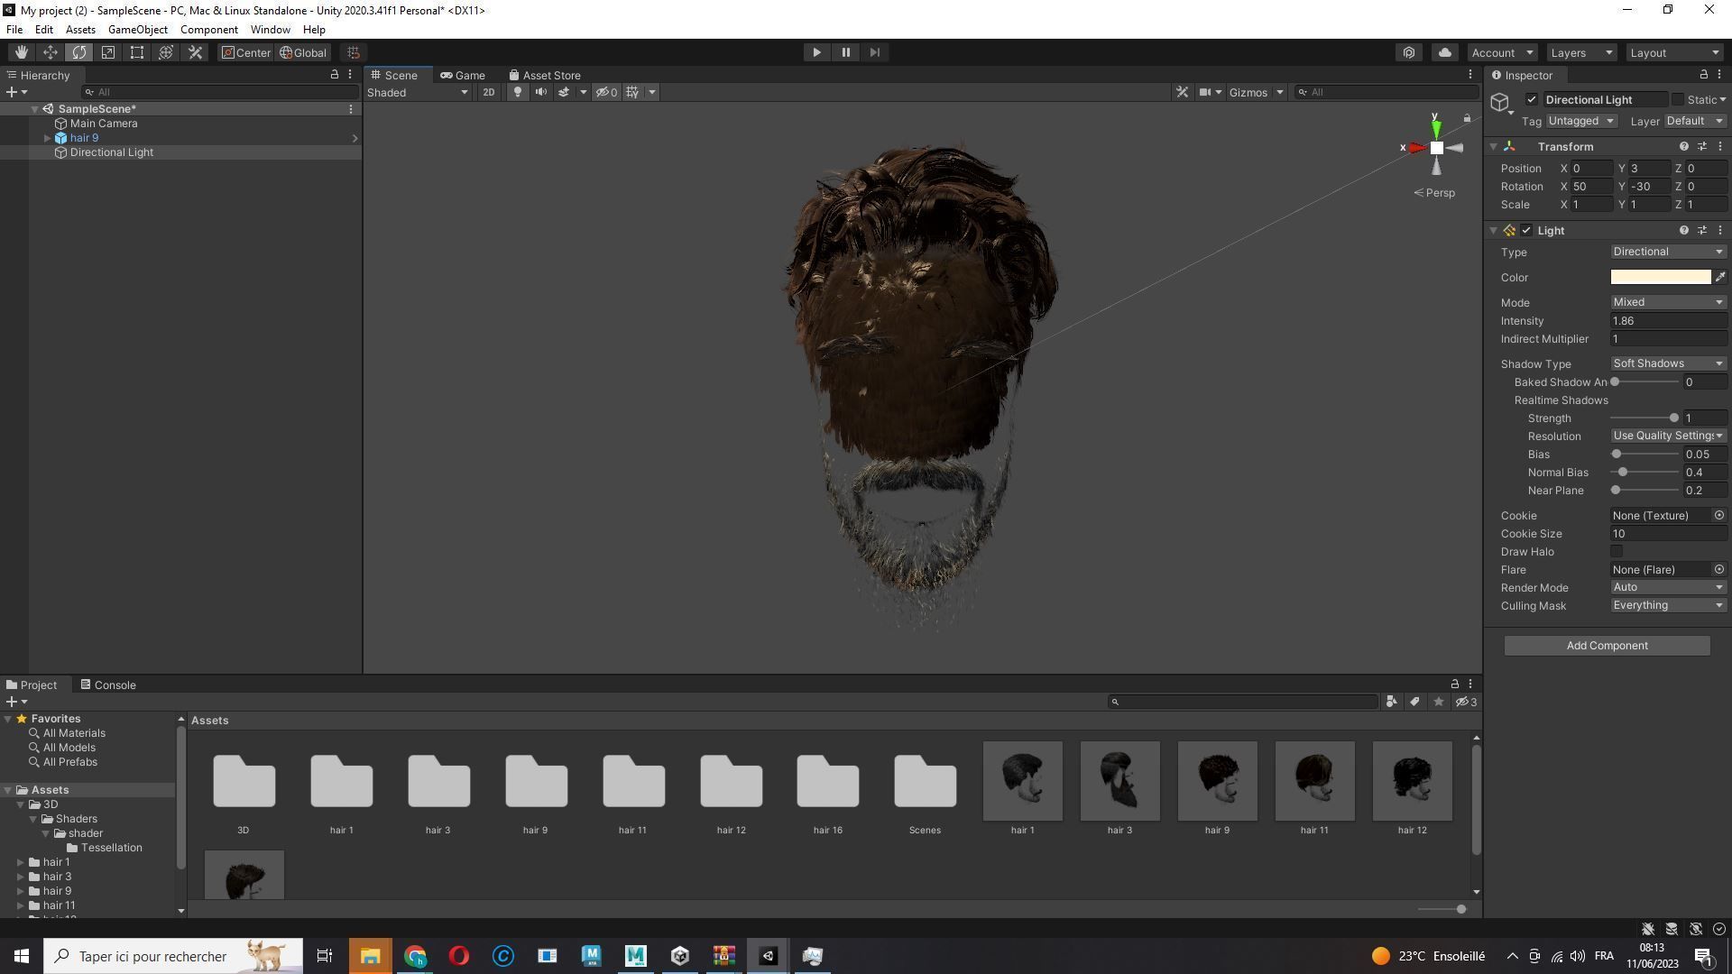The width and height of the screenshot is (1732, 974).
Task: Open Chrome on taskbar
Action: tap(415, 956)
